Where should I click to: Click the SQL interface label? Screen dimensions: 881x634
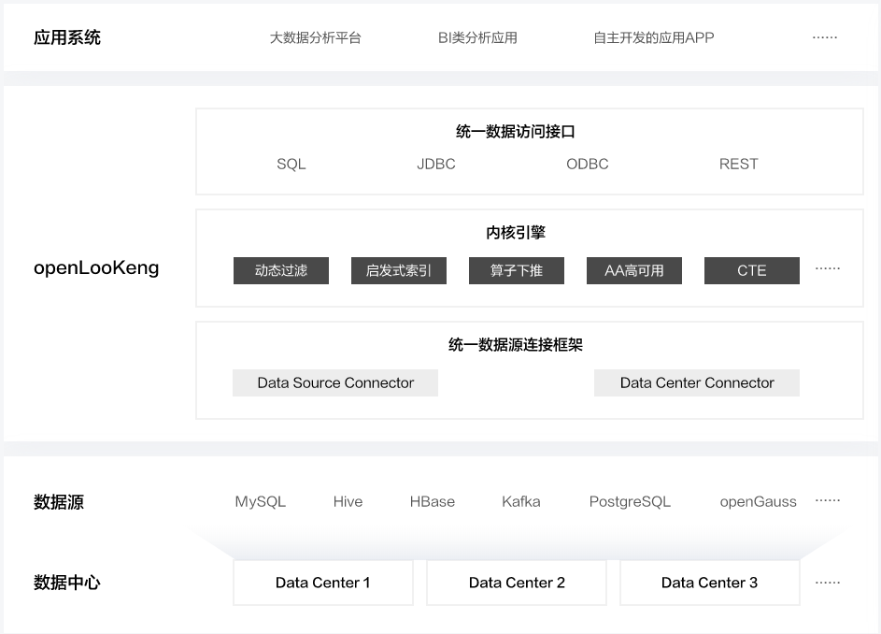point(291,165)
